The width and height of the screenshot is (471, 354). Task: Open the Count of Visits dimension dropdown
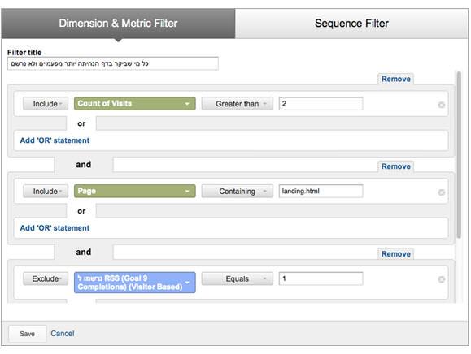point(135,104)
